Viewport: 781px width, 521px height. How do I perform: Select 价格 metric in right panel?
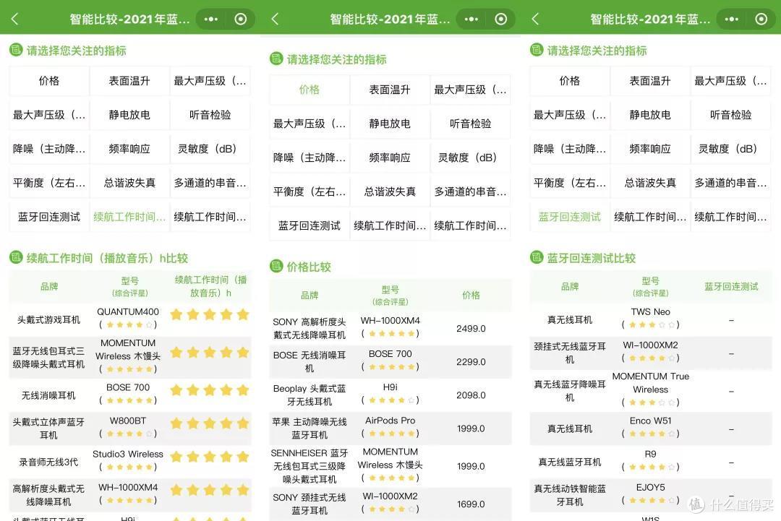(x=570, y=81)
